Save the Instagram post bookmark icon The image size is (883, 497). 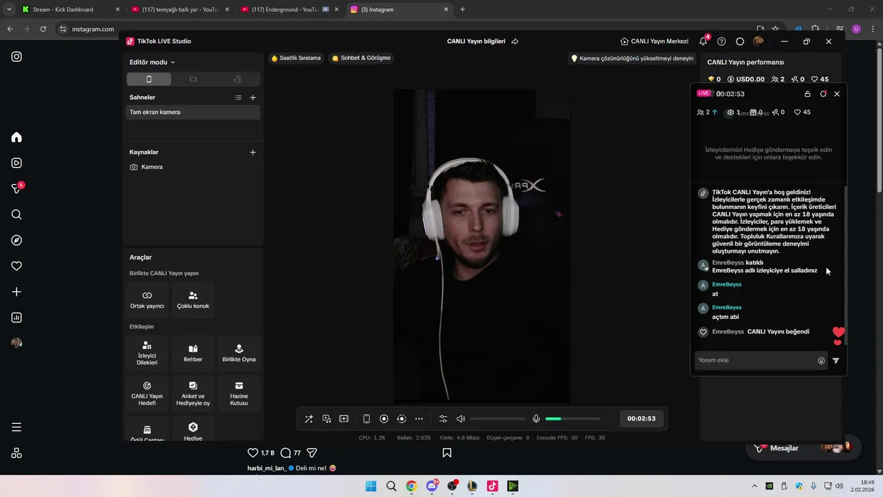pos(447,453)
